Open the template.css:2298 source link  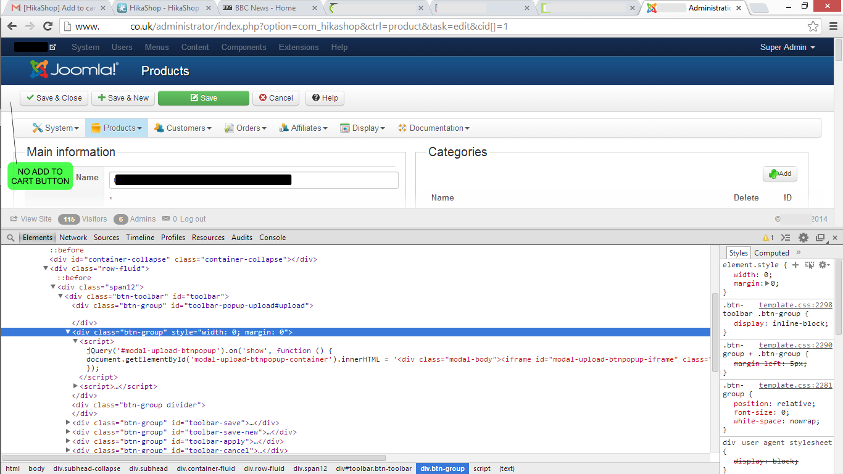pyautogui.click(x=795, y=305)
